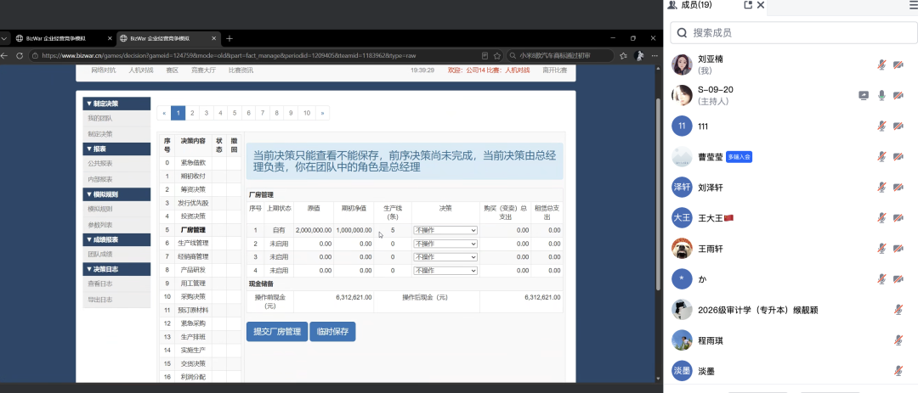The height and width of the screenshot is (393, 918).
Task: Click member 111's muted microphone icon
Action: [x=881, y=126]
